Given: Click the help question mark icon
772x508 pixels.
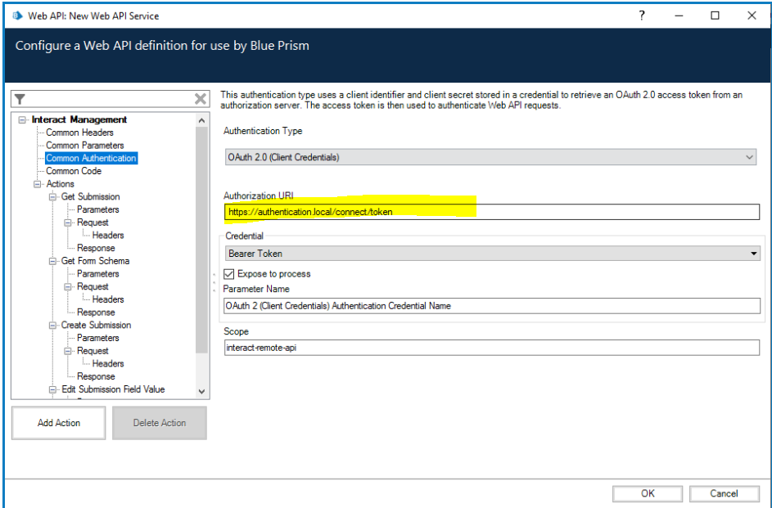Looking at the screenshot, I should (642, 15).
